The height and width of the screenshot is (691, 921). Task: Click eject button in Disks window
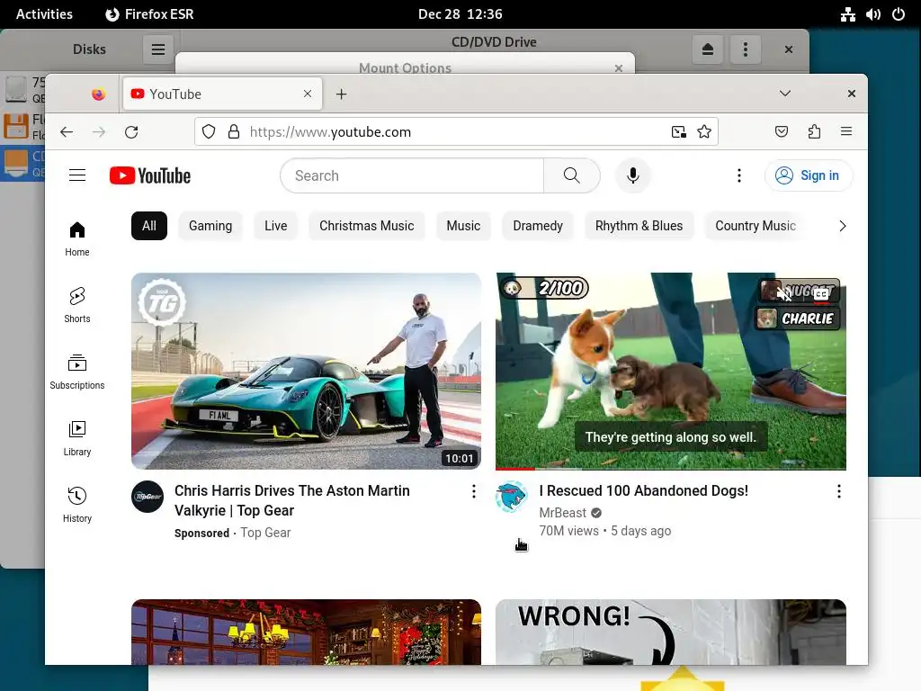click(x=708, y=49)
